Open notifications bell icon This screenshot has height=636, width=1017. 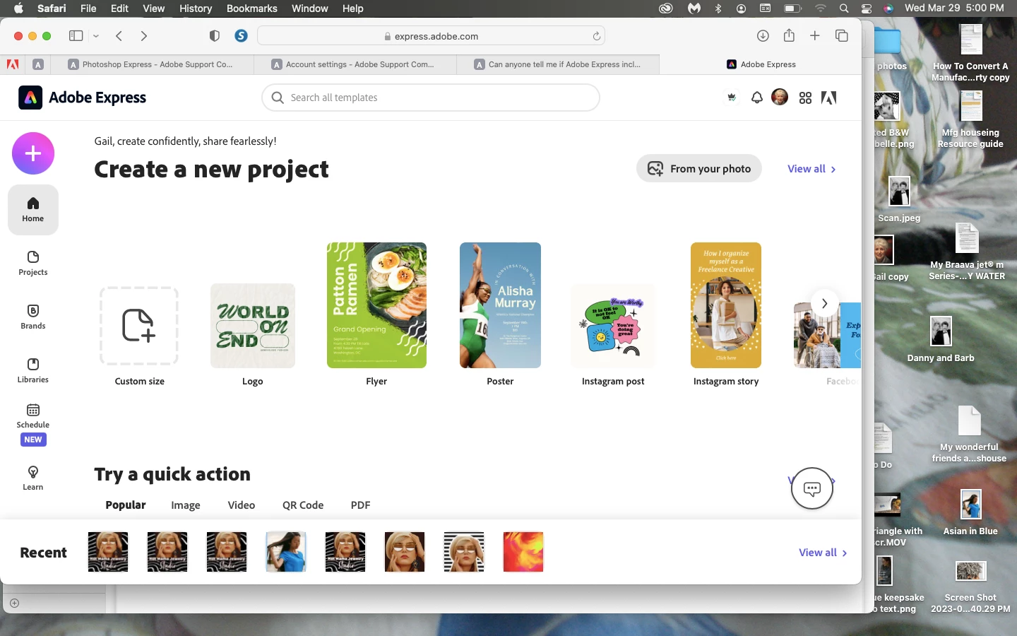tap(756, 98)
